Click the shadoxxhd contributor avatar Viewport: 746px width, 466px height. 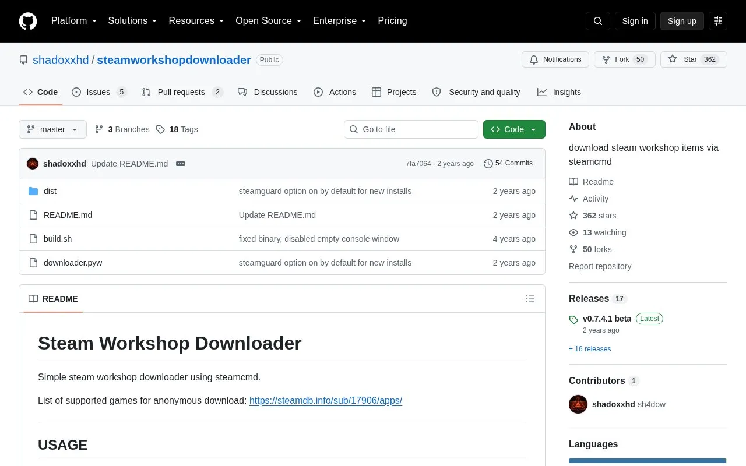pyautogui.click(x=578, y=404)
